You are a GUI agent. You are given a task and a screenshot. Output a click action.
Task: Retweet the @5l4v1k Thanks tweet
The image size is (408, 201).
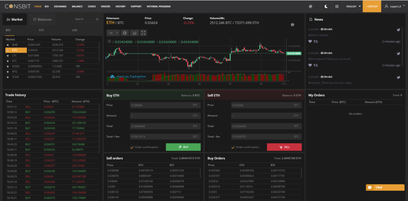coord(316,41)
